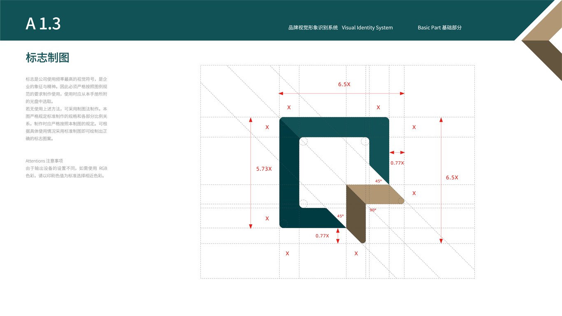Click the "品牌视觉形象识别系统" header text
This screenshot has height=316, width=562.
pyautogui.click(x=313, y=28)
